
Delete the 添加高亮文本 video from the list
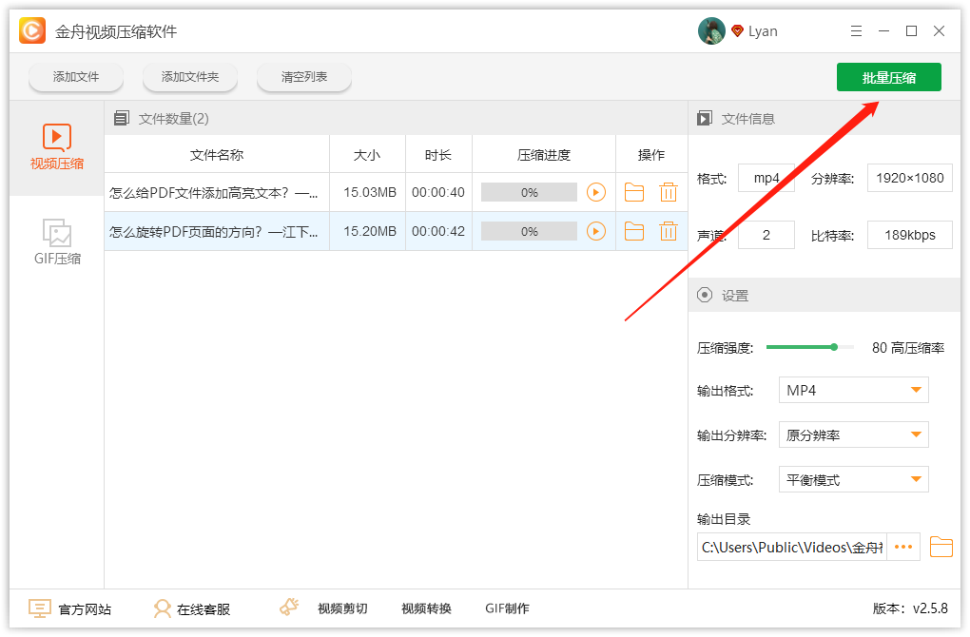coord(669,192)
